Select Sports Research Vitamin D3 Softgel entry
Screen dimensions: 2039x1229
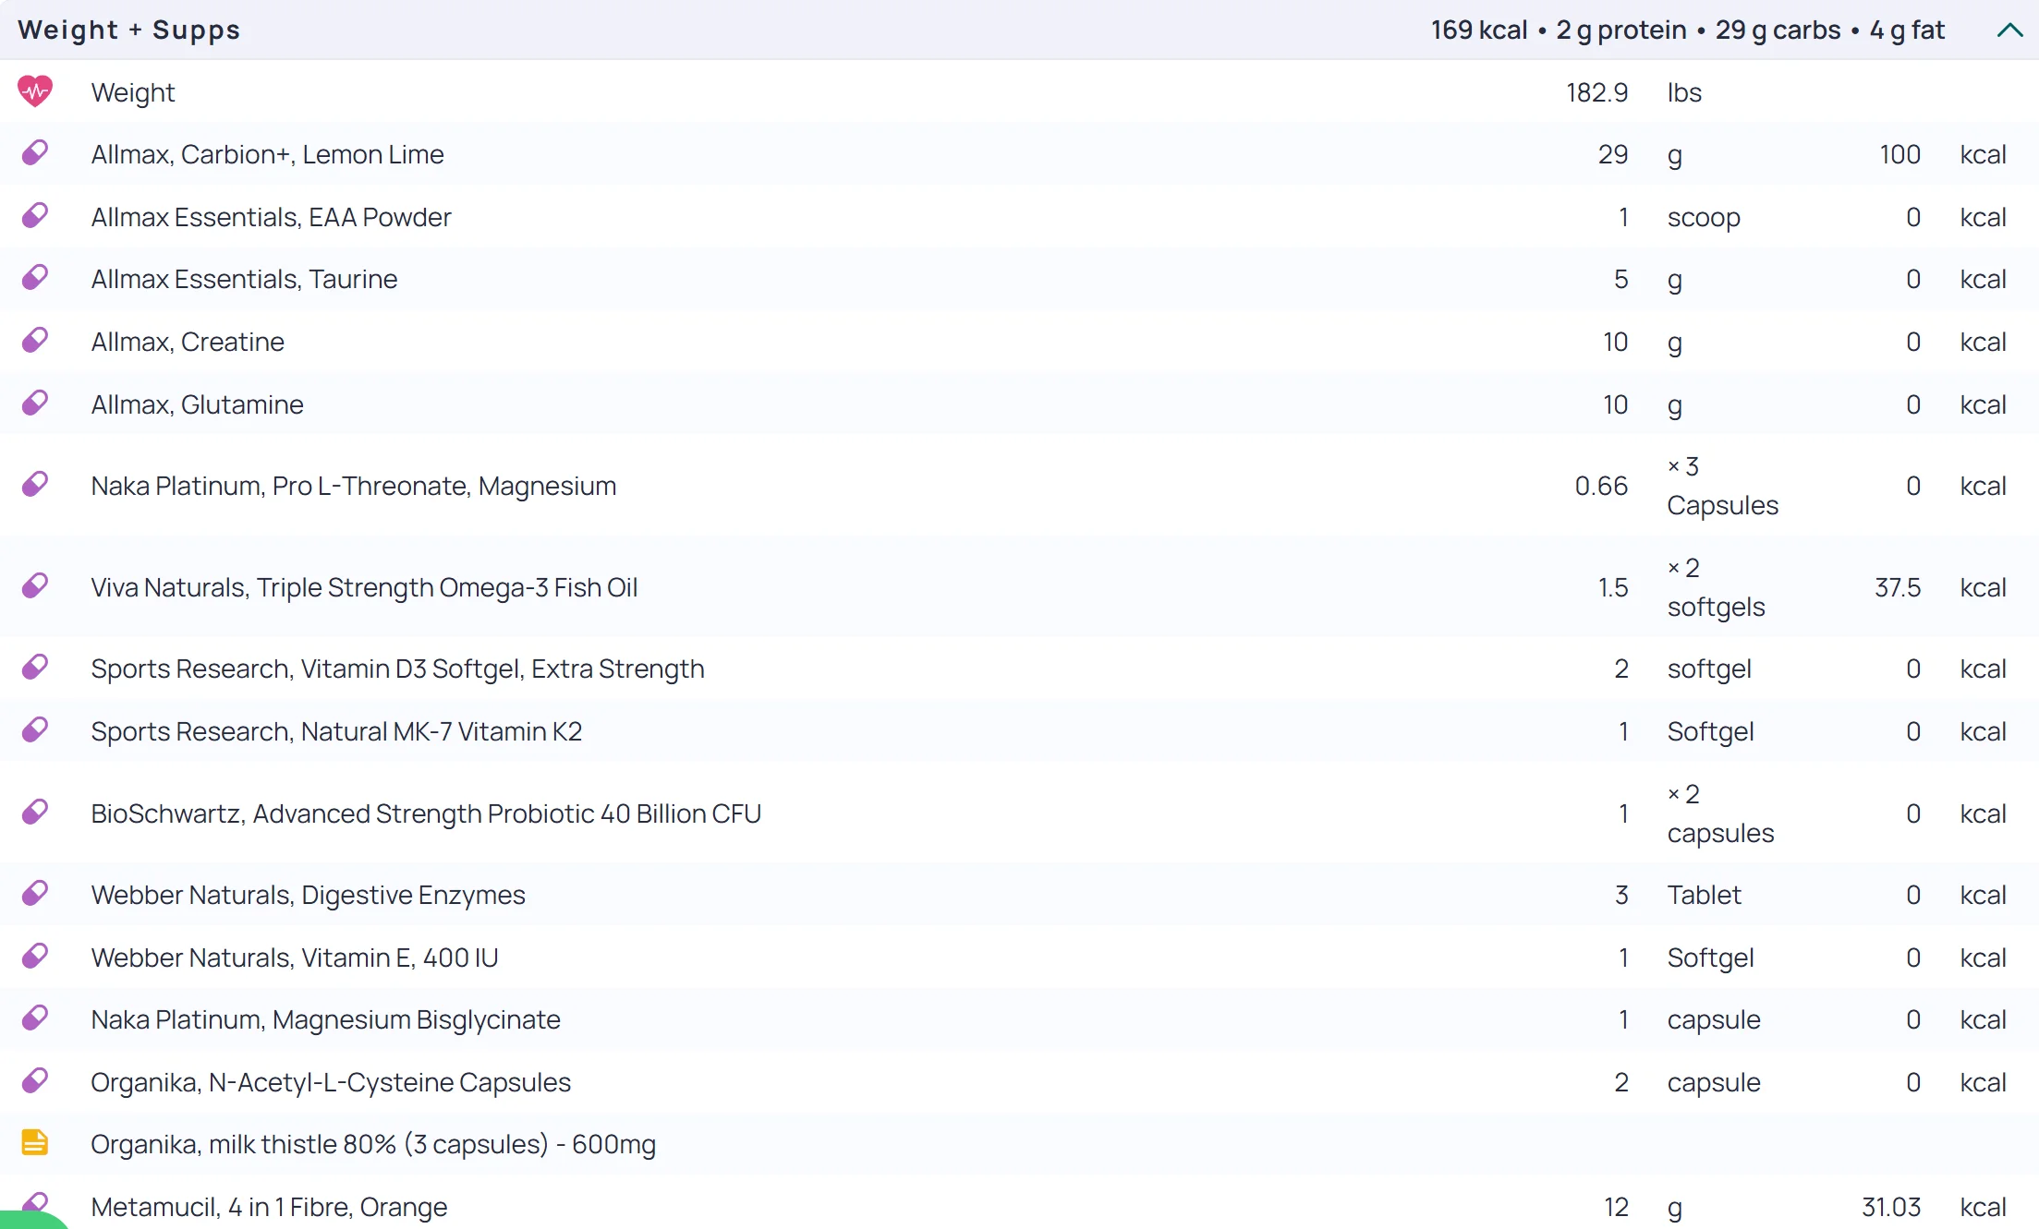coord(397,669)
